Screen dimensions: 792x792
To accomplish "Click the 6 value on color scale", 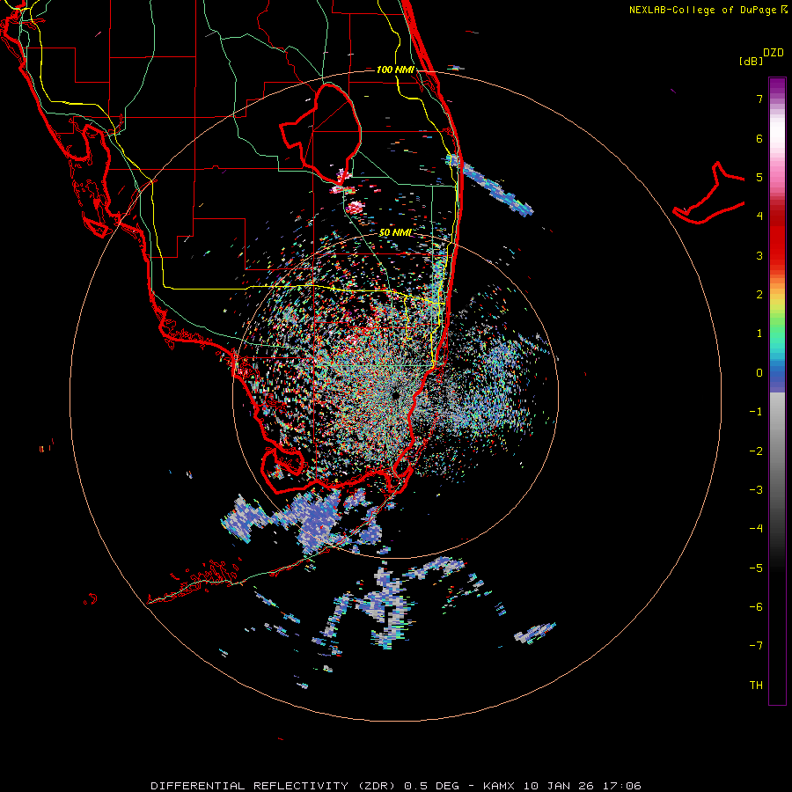I will pos(759,138).
